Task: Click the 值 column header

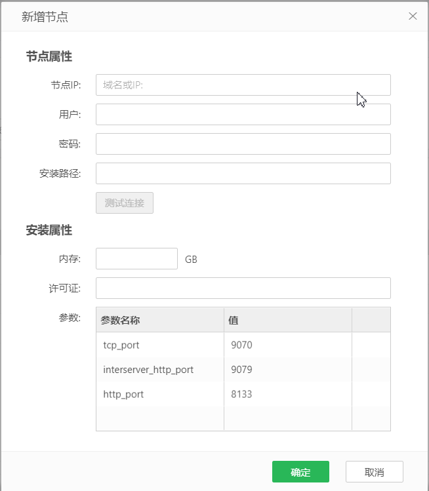Action: pos(287,320)
